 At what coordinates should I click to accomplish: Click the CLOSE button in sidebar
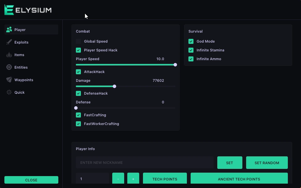(x=31, y=180)
